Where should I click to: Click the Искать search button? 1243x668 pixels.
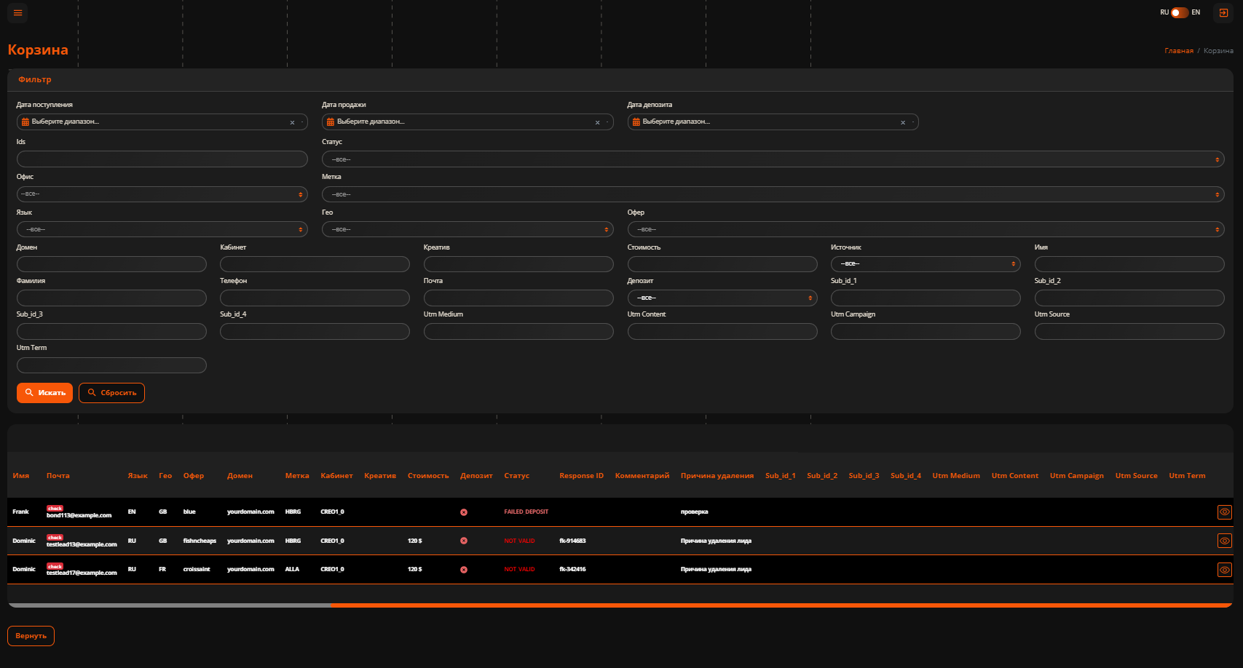(44, 393)
